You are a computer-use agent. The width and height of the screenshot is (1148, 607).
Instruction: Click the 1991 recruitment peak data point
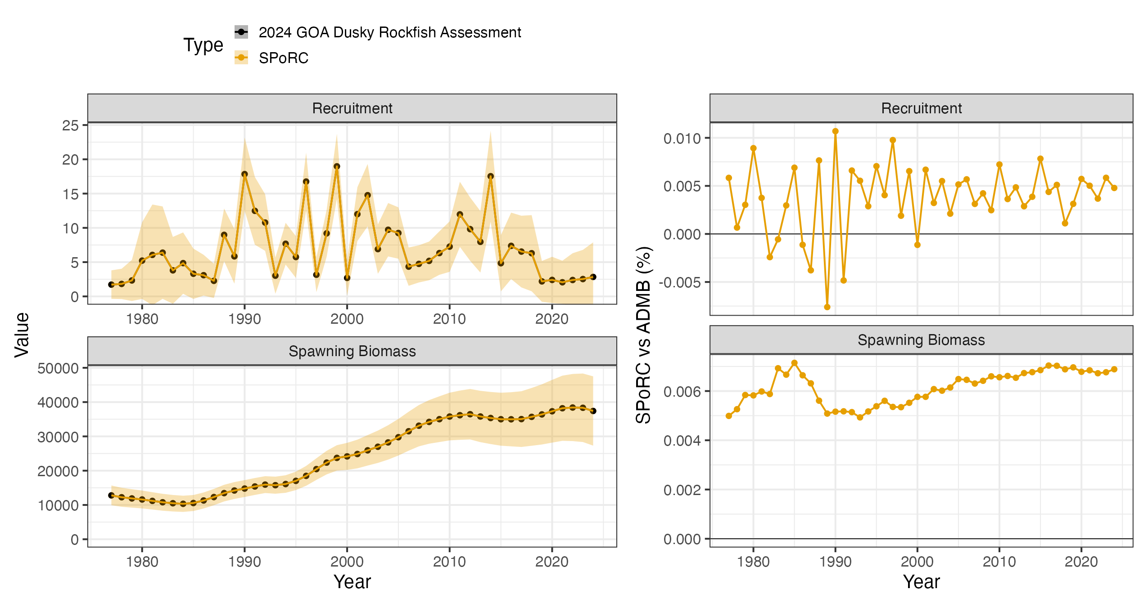244,174
